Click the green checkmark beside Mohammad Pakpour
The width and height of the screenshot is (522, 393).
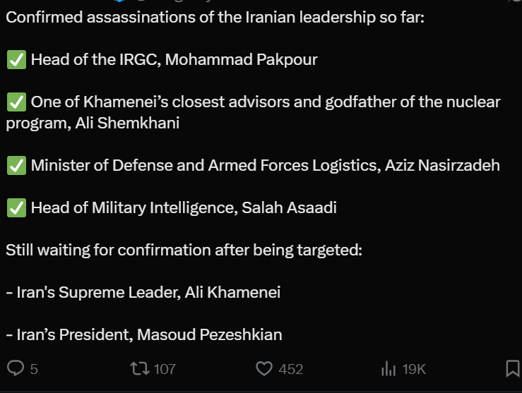tap(16, 59)
